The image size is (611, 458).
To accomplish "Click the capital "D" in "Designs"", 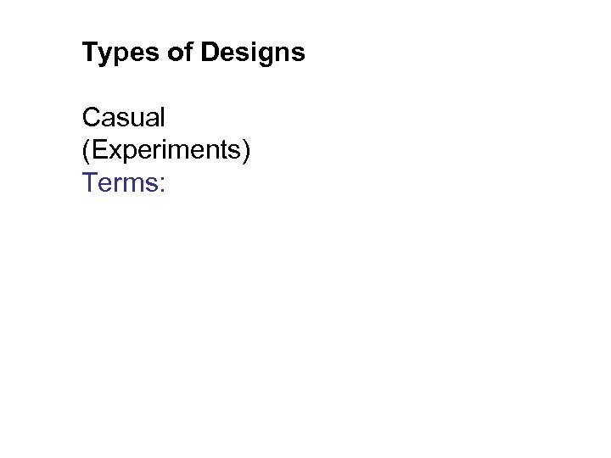I will [208, 53].
